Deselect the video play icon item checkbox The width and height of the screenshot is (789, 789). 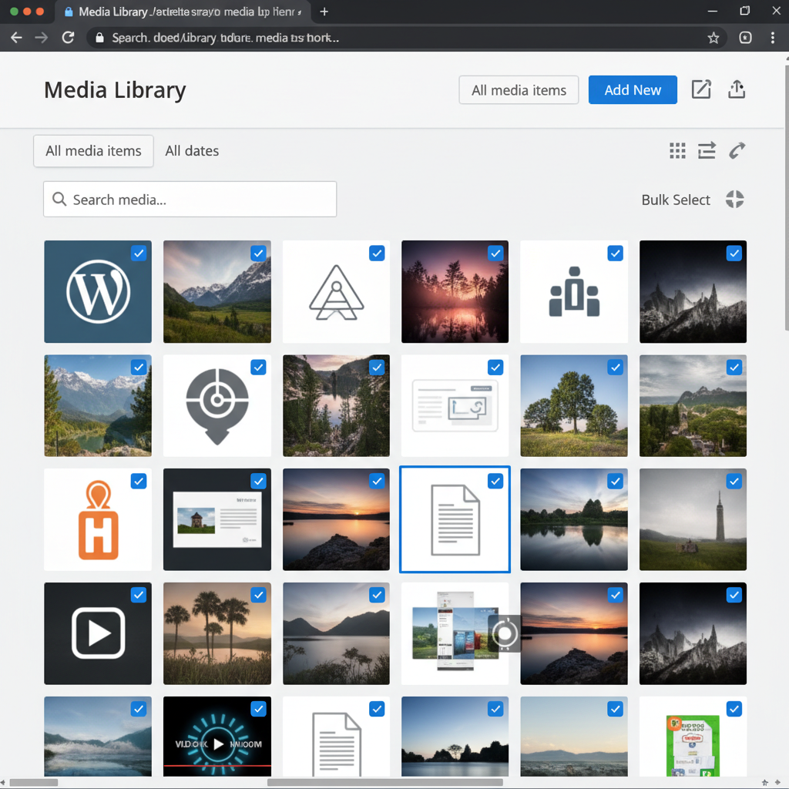pyautogui.click(x=139, y=595)
